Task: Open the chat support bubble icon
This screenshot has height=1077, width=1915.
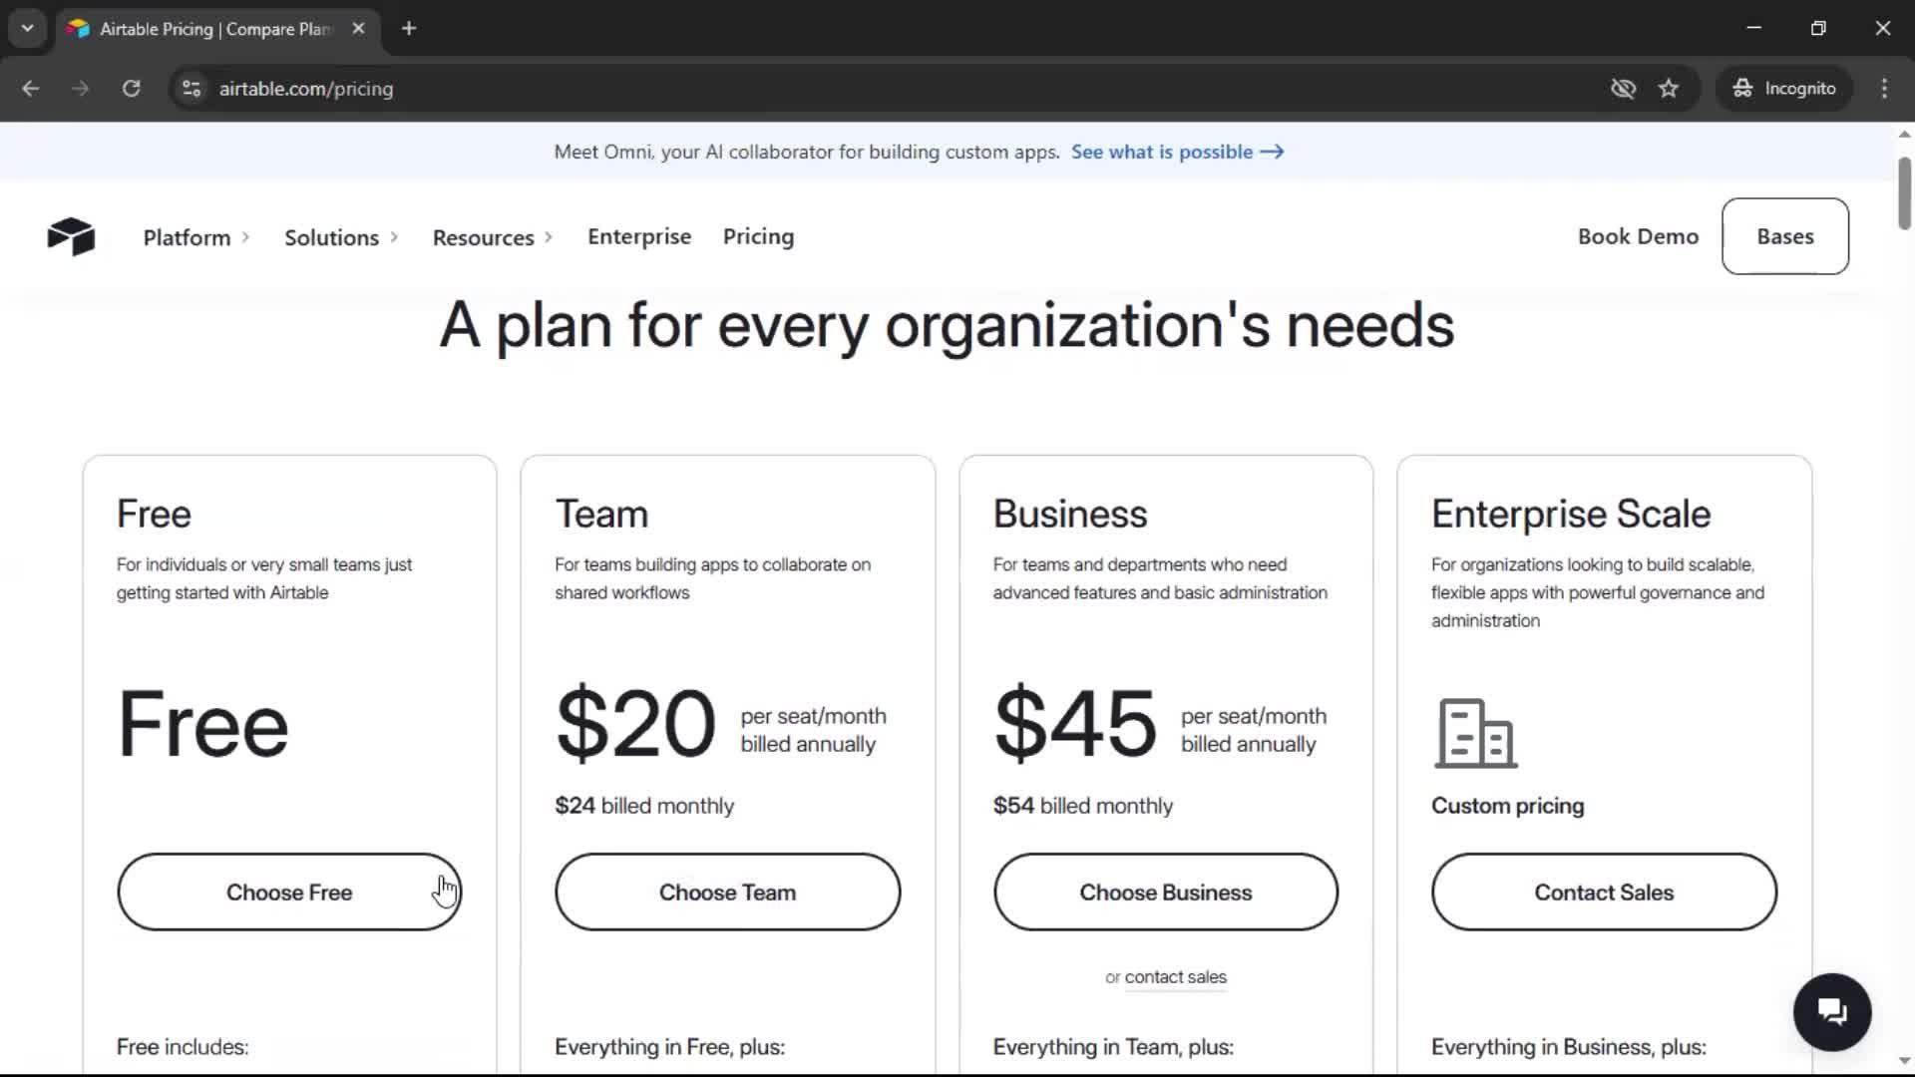Action: click(x=1832, y=1012)
